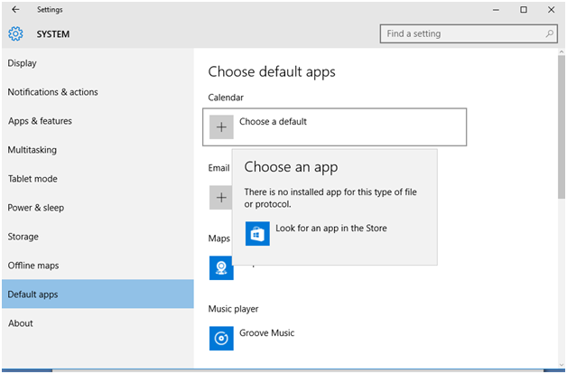Image resolution: width=567 pixels, height=374 pixels.
Task: Open the About page
Action: 21,323
